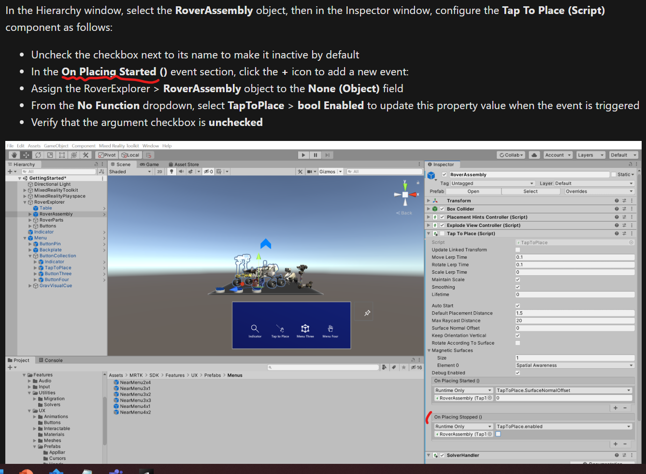Screen dimensions: 646x474
Task: Toggle the Auto Start checkbox
Action: (x=517, y=305)
